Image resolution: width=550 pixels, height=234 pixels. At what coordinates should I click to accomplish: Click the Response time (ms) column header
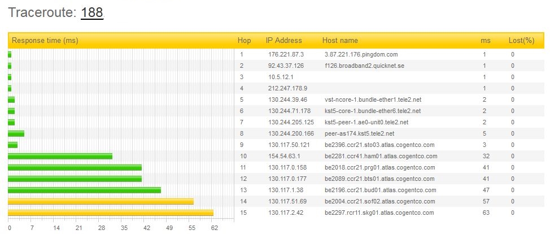pos(45,40)
